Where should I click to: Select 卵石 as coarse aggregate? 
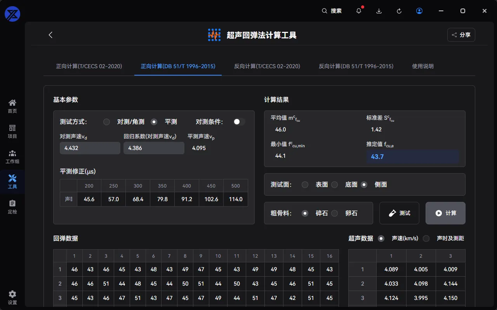335,213
